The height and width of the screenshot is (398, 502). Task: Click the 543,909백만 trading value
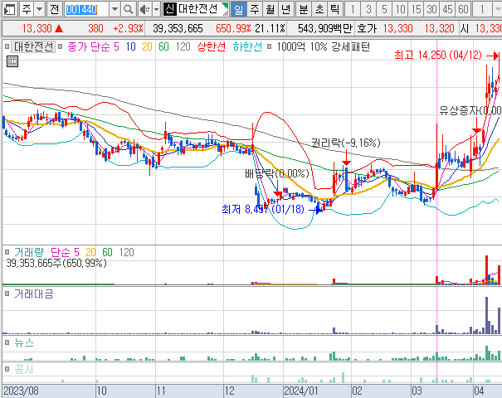(x=325, y=29)
